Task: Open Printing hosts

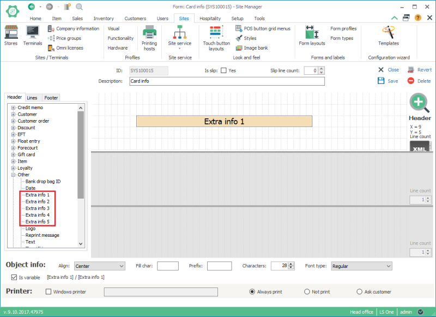Action: [149, 38]
